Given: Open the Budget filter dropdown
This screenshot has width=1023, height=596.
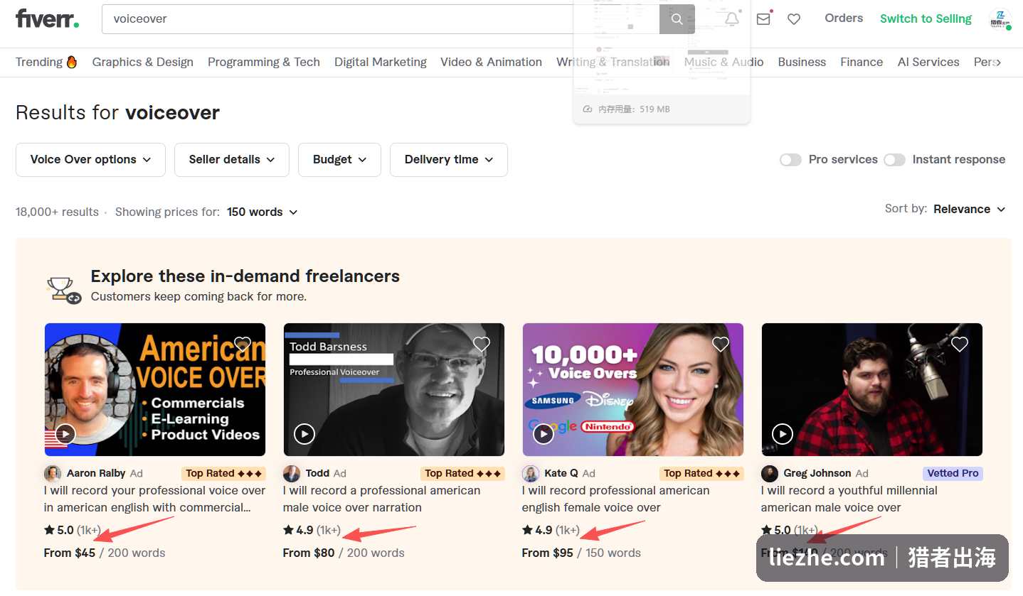Looking at the screenshot, I should [339, 160].
